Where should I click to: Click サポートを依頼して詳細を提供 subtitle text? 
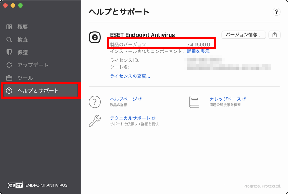134,124
